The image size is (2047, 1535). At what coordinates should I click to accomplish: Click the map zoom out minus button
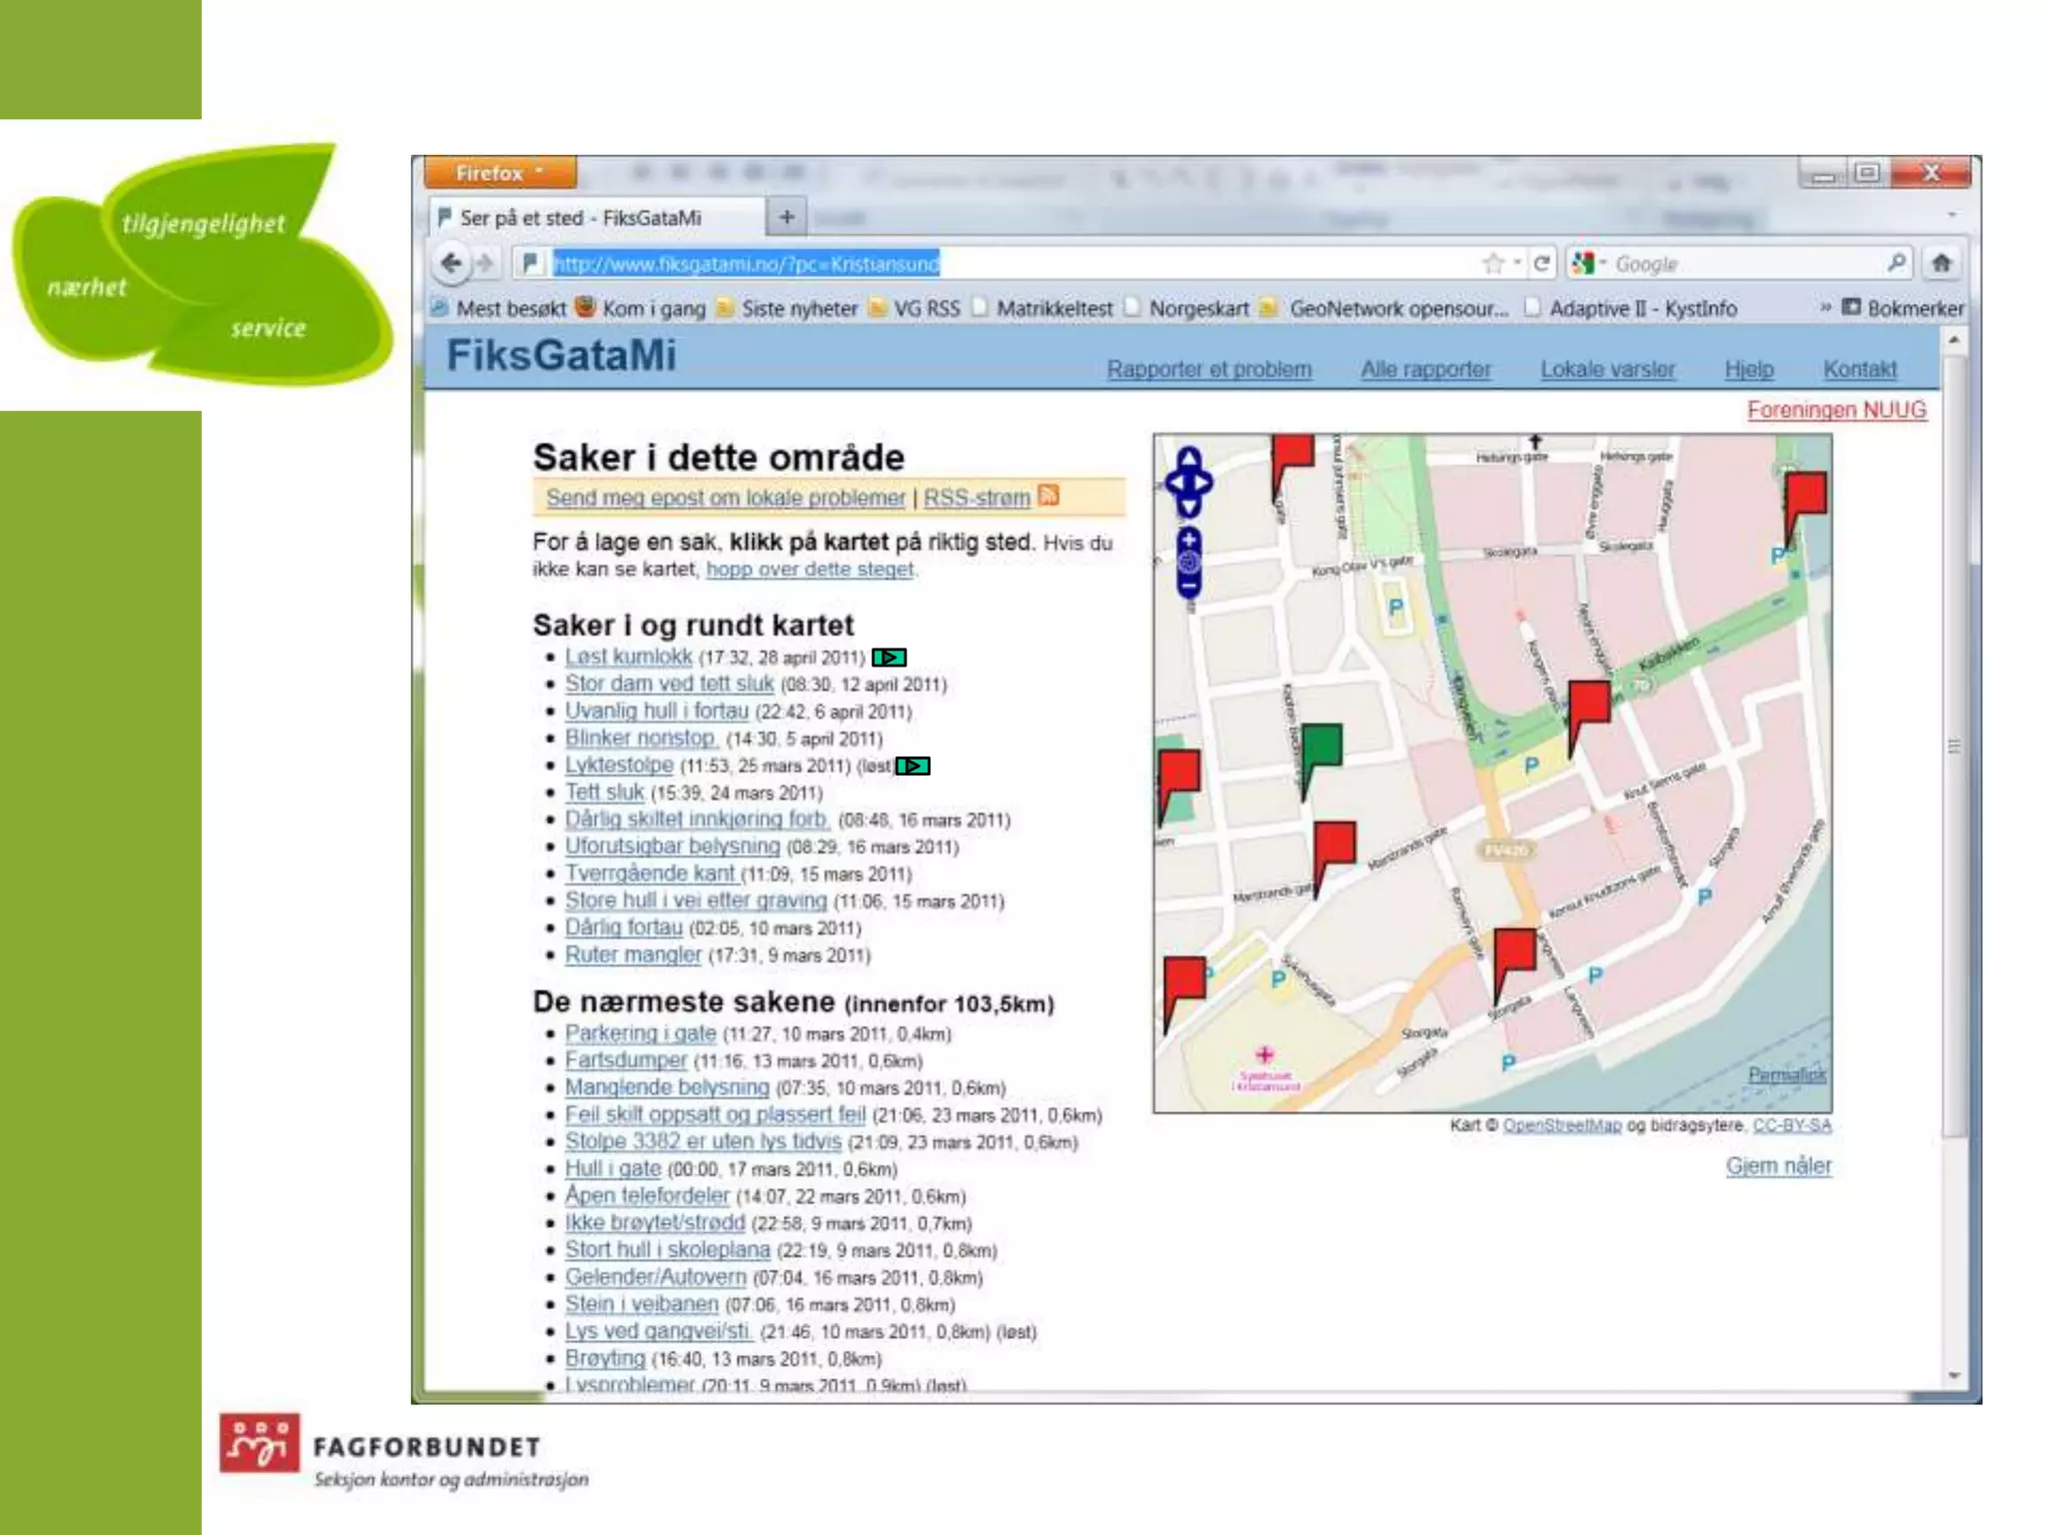pos(1188,587)
